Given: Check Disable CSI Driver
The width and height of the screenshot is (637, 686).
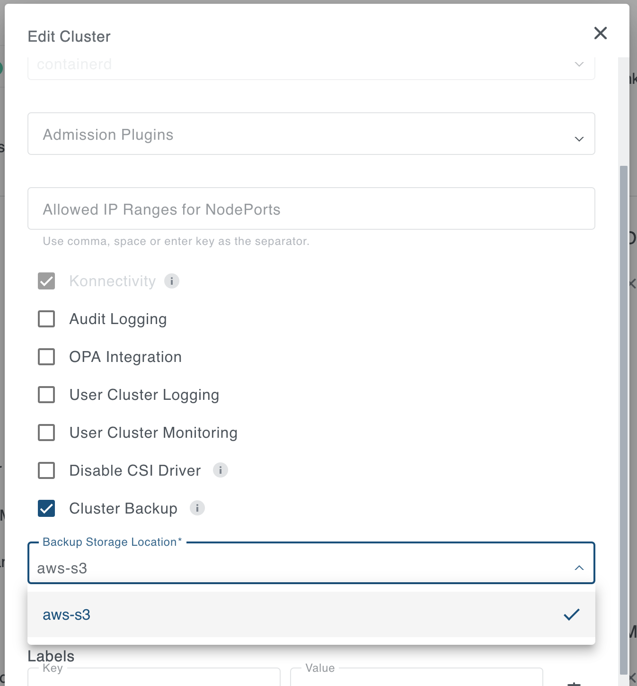Looking at the screenshot, I should point(46,470).
